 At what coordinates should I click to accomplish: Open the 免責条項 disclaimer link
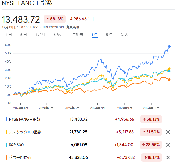[x=73, y=27]
